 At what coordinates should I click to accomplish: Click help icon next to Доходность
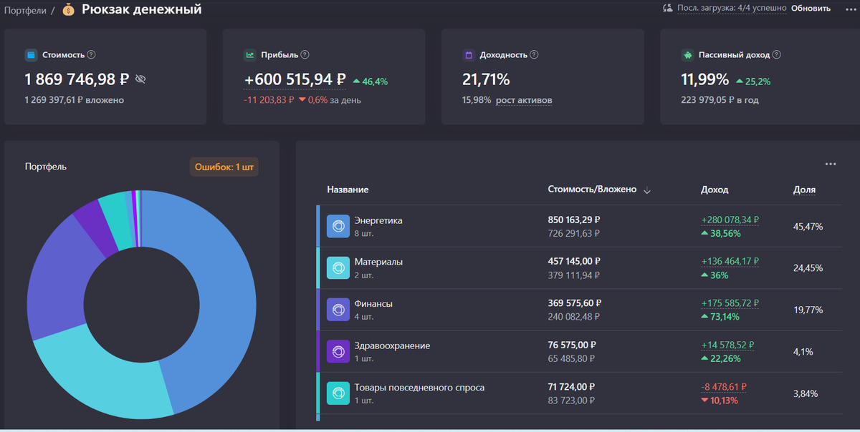[534, 55]
